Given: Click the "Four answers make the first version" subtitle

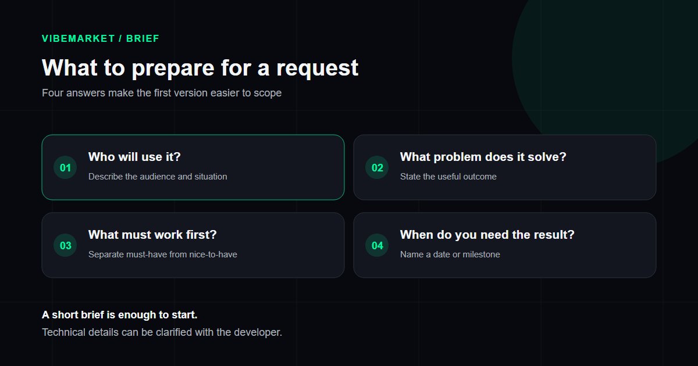Looking at the screenshot, I should (x=162, y=93).
